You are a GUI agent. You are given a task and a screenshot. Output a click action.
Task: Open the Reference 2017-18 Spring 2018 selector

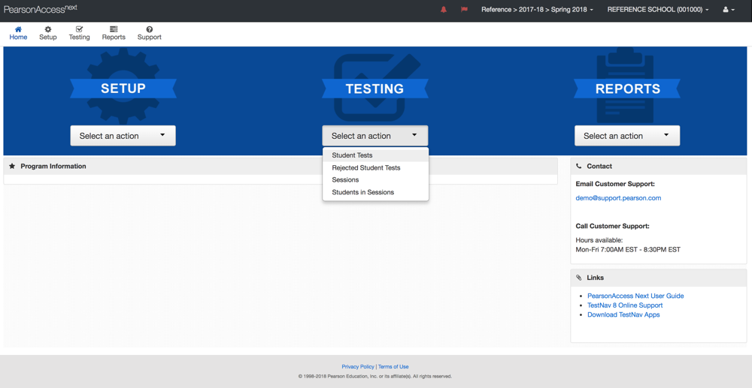537,10
